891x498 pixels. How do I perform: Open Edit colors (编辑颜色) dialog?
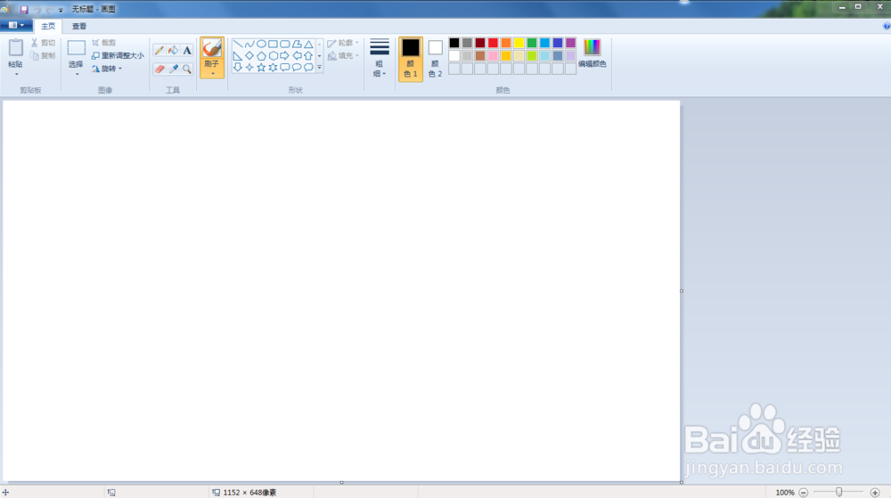(x=593, y=54)
